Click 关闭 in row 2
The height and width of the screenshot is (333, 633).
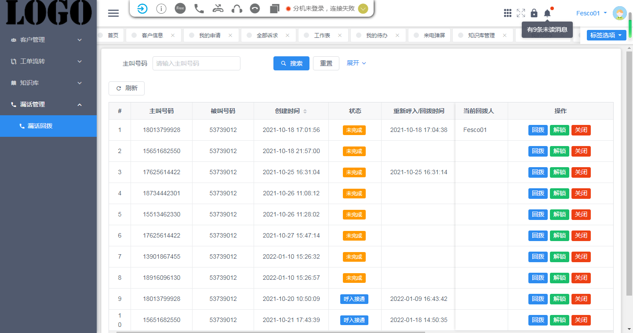click(581, 151)
